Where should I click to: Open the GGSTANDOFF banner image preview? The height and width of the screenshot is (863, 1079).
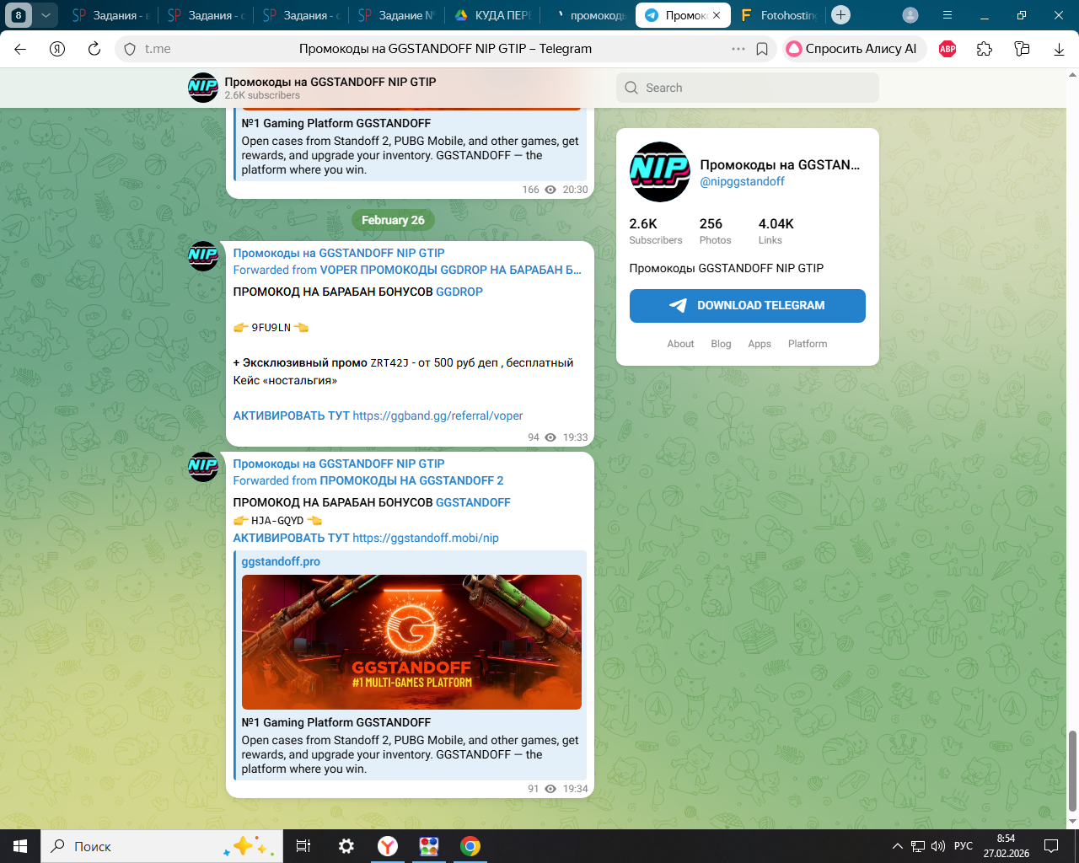tap(411, 642)
